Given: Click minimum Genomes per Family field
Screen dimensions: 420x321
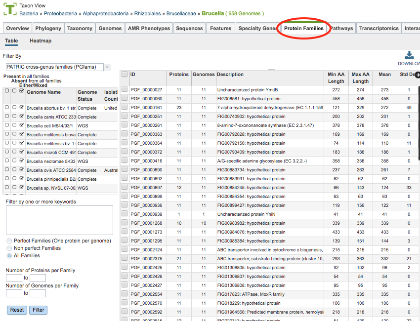Looking at the screenshot, I should click(14, 293).
